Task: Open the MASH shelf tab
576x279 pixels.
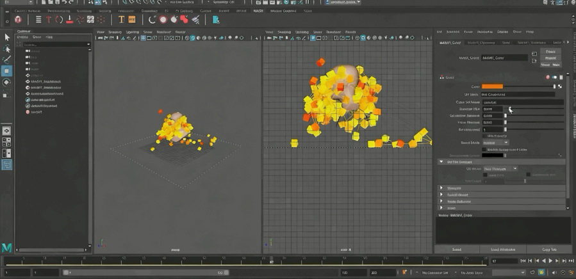Action: tap(258, 11)
